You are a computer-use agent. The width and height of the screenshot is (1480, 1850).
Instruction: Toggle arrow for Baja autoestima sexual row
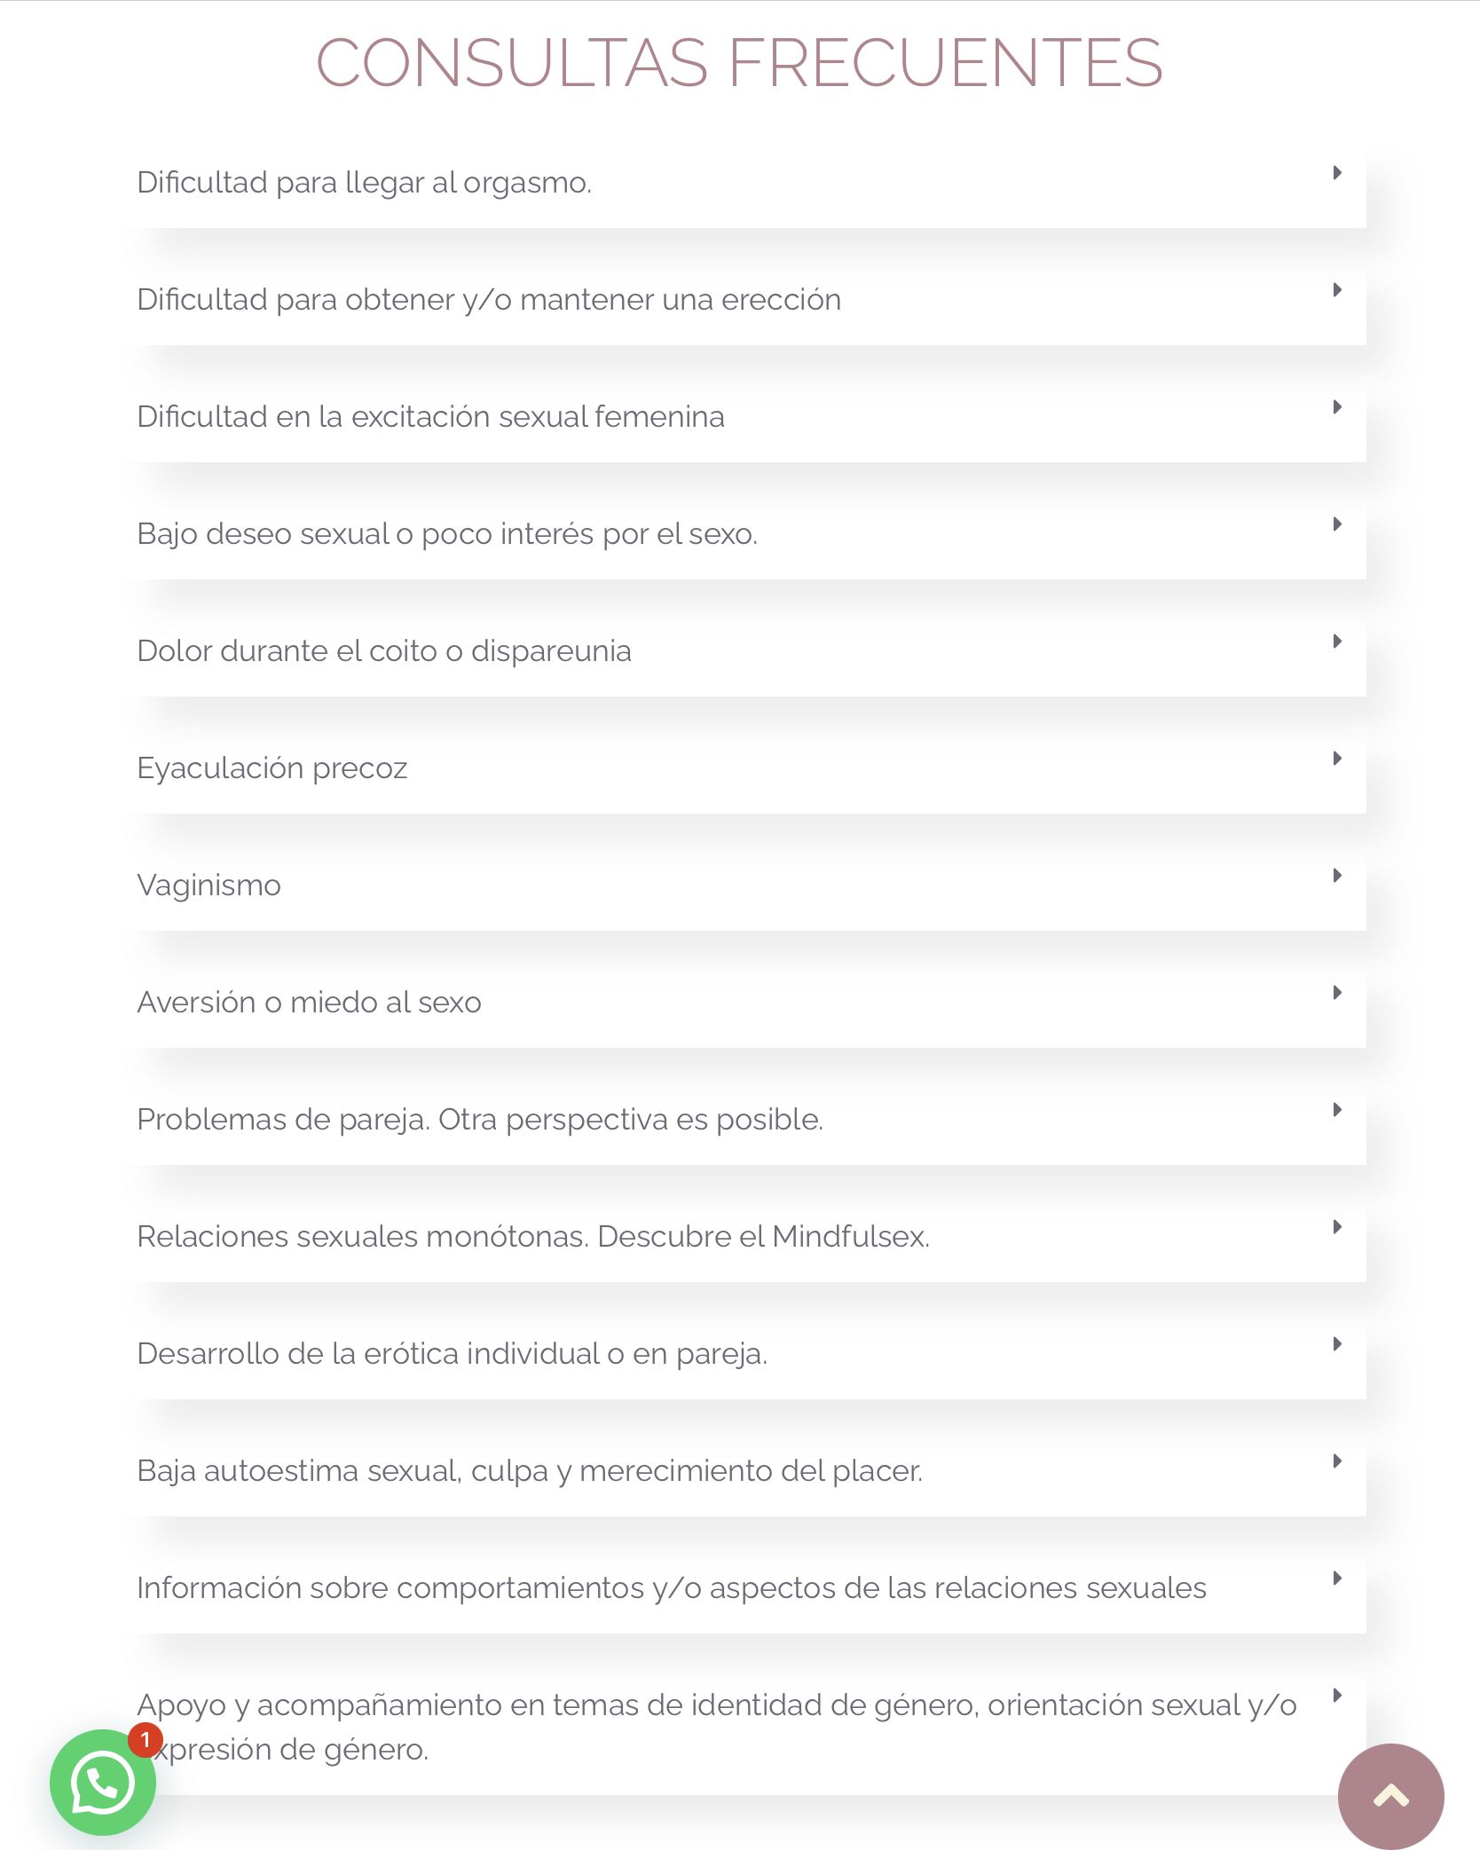pos(1336,1461)
